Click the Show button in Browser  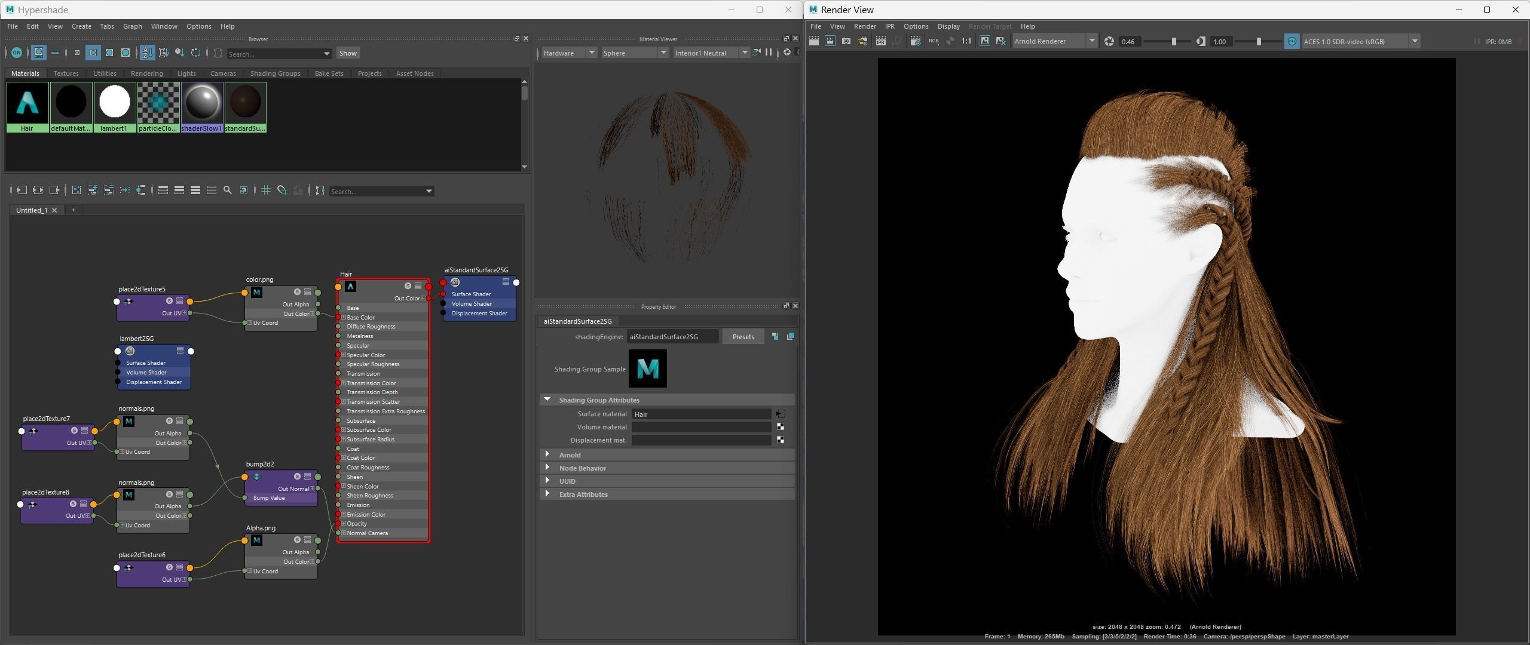pyautogui.click(x=348, y=53)
